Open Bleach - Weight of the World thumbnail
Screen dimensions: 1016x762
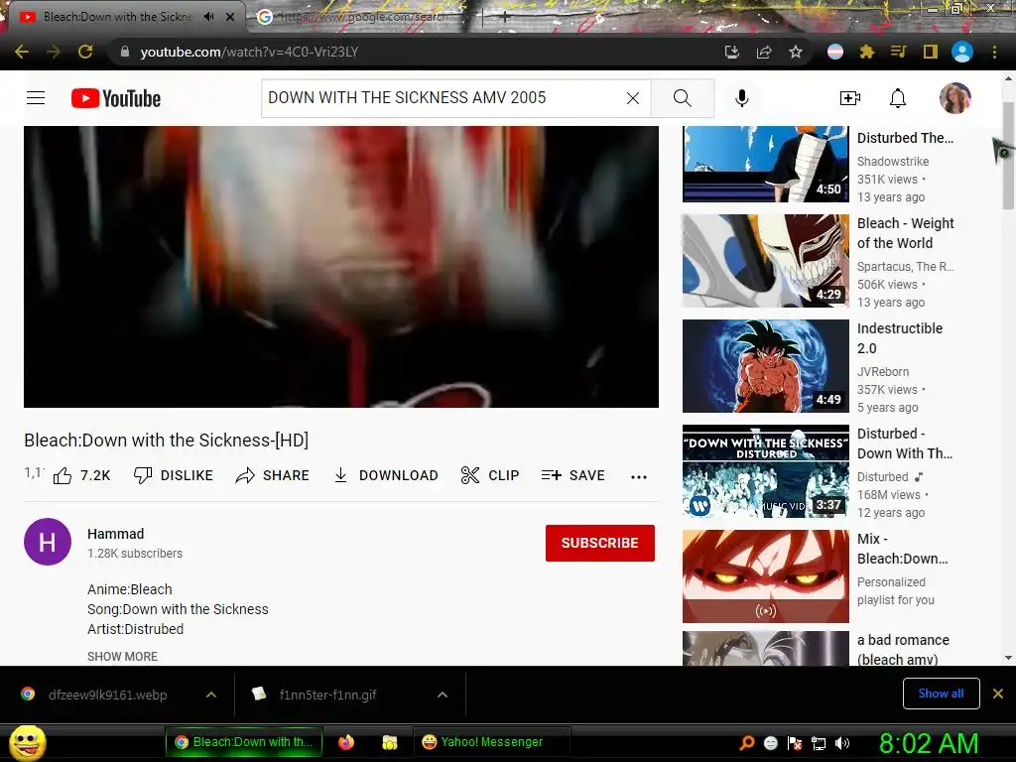coord(765,261)
